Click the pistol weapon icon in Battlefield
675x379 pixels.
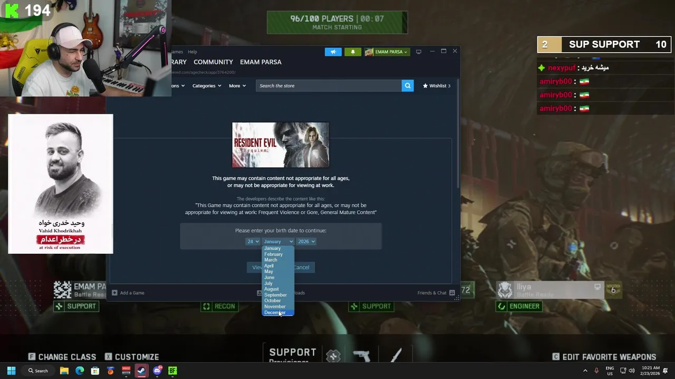pyautogui.click(x=362, y=356)
